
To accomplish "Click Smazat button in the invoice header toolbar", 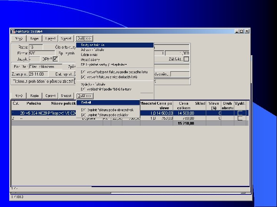I will (66, 38).
